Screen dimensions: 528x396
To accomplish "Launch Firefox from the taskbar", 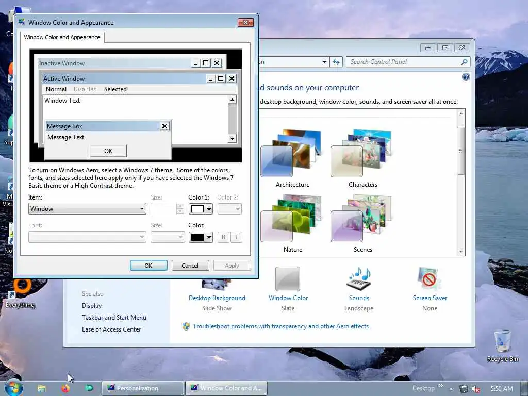I will pyautogui.click(x=65, y=388).
